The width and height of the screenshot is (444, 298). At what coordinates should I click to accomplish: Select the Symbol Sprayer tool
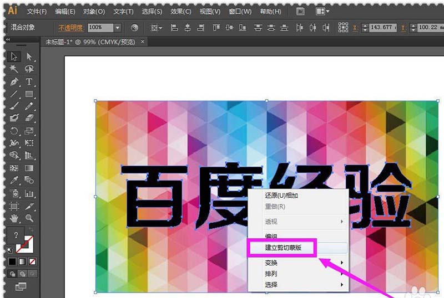[14, 193]
